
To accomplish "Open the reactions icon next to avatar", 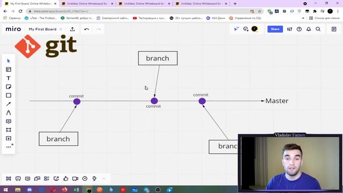I will pyautogui.click(x=245, y=29).
